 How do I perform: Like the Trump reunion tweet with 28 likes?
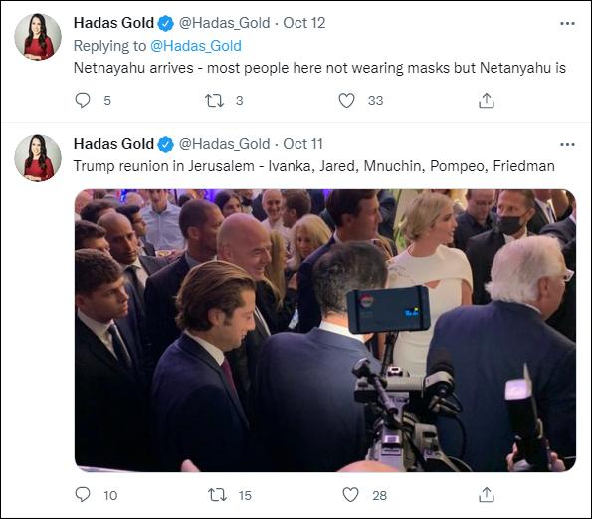[350, 495]
